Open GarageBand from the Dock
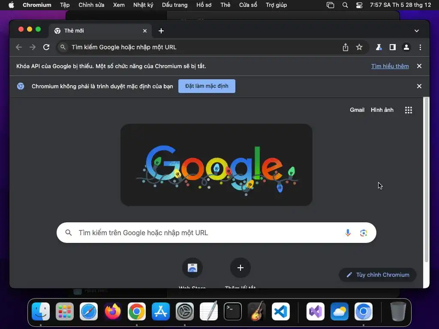The width and height of the screenshot is (439, 329). (257, 311)
